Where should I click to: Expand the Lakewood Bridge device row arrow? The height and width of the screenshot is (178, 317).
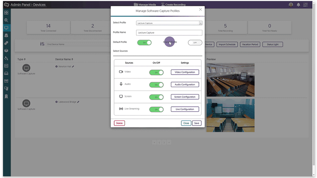click(x=56, y=102)
